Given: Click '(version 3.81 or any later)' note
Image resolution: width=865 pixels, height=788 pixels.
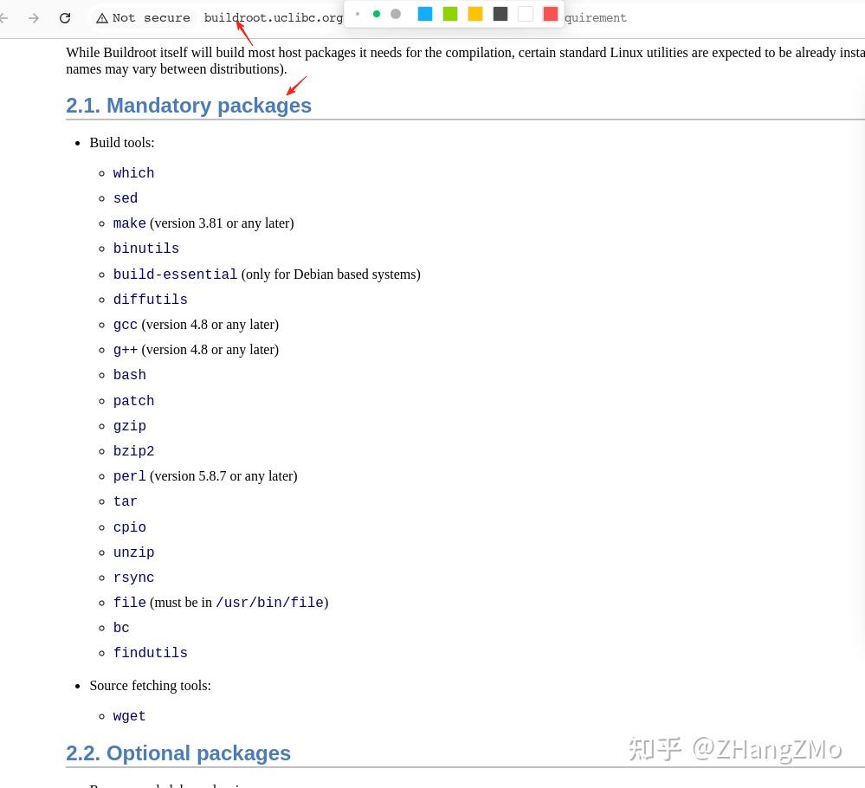Looking at the screenshot, I should (x=222, y=223).
